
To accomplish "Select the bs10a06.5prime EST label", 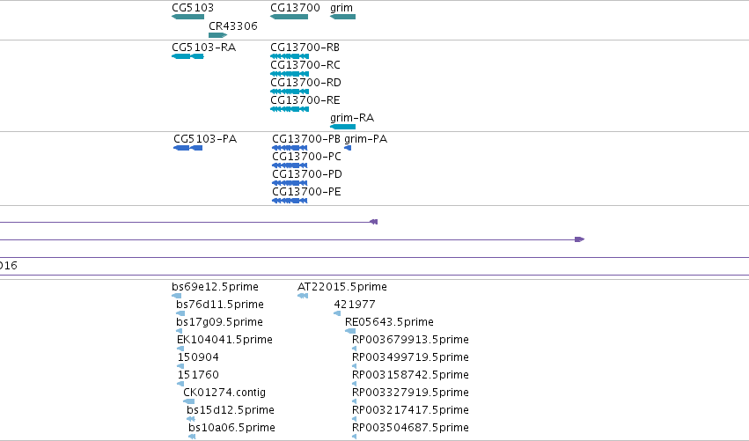I will click(x=231, y=428).
